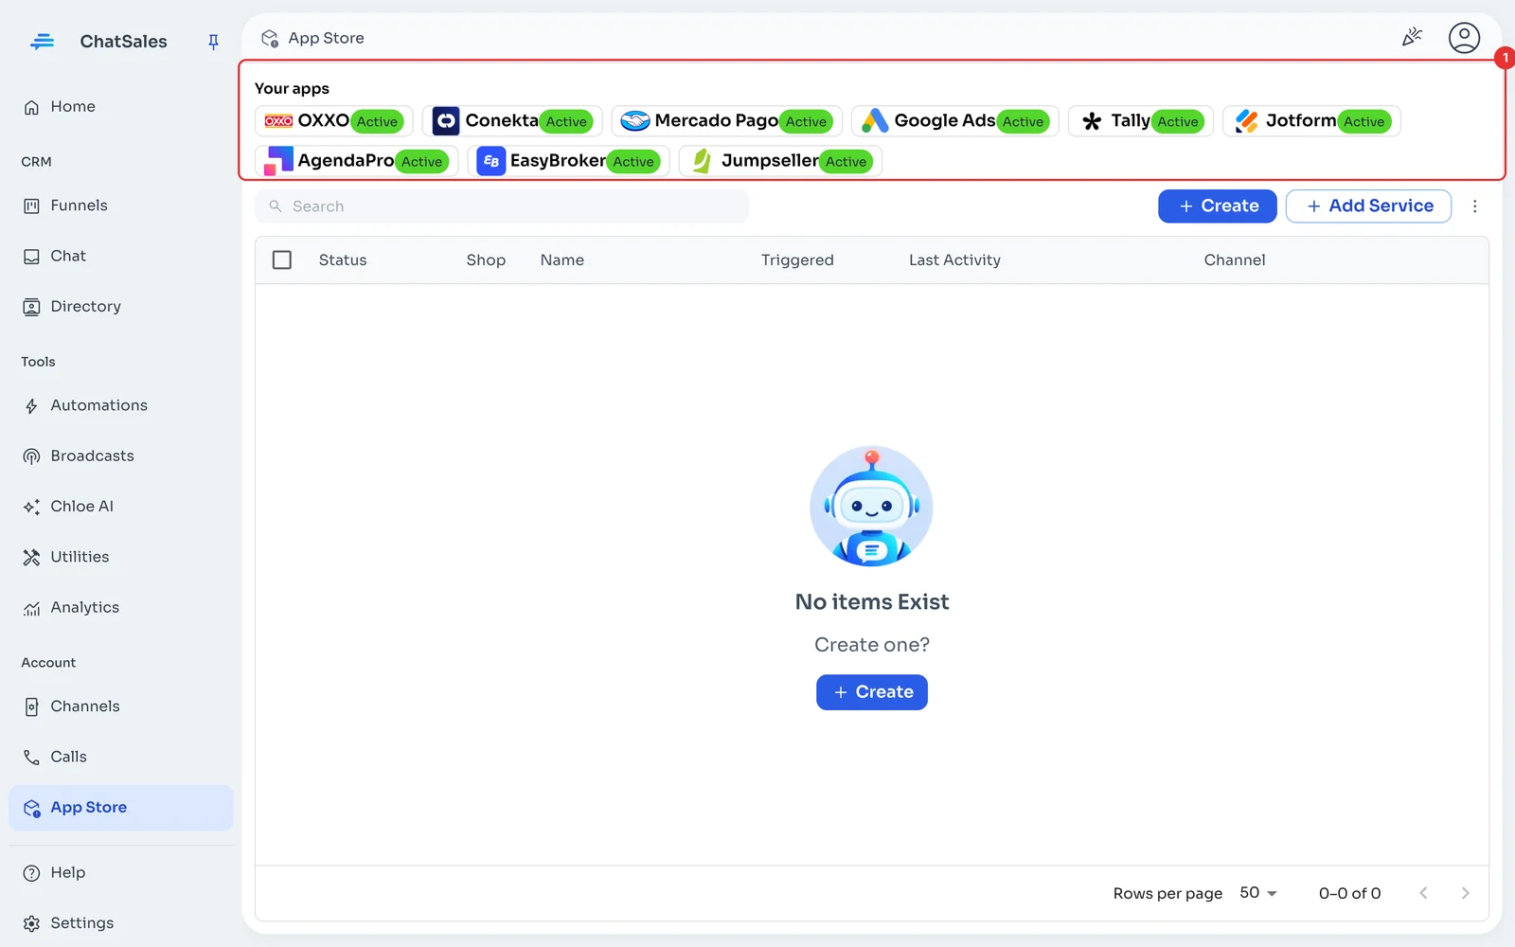
Task: Click the Conekta app logo
Action: coord(446,121)
